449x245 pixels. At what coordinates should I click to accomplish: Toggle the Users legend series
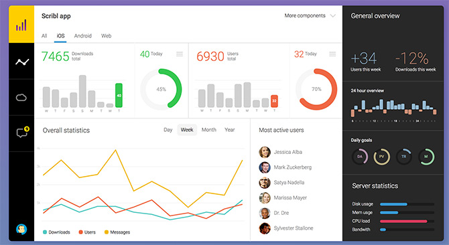pyautogui.click(x=87, y=232)
